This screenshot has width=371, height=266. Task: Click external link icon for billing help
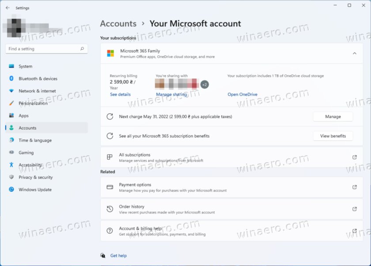click(354, 231)
